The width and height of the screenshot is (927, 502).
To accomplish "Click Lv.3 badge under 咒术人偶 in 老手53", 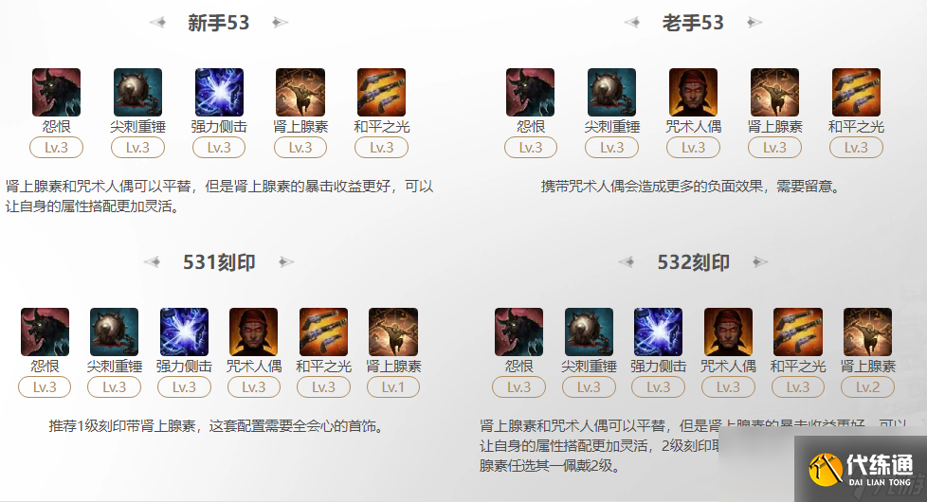I will pos(693,148).
